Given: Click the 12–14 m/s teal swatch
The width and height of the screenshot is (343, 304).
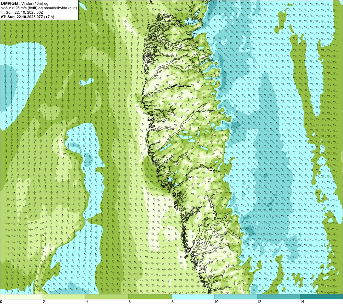Looking at the screenshot, I should 279,296.
